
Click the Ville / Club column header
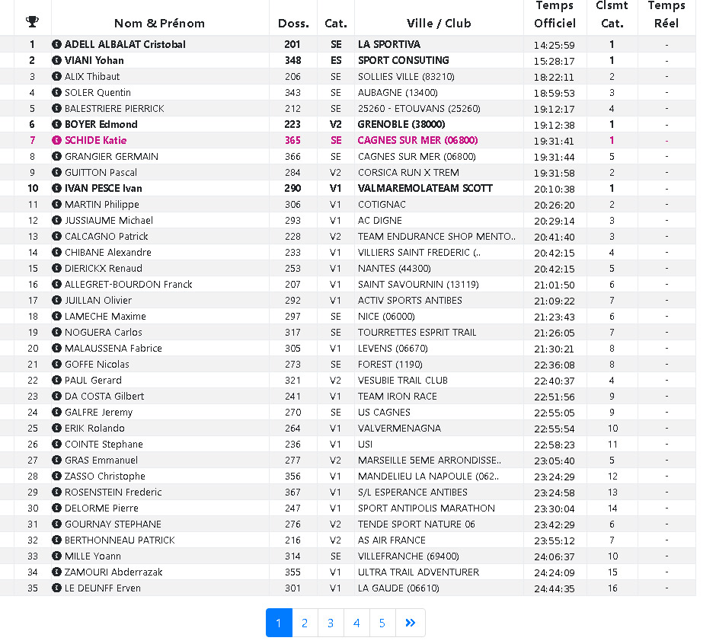439,23
